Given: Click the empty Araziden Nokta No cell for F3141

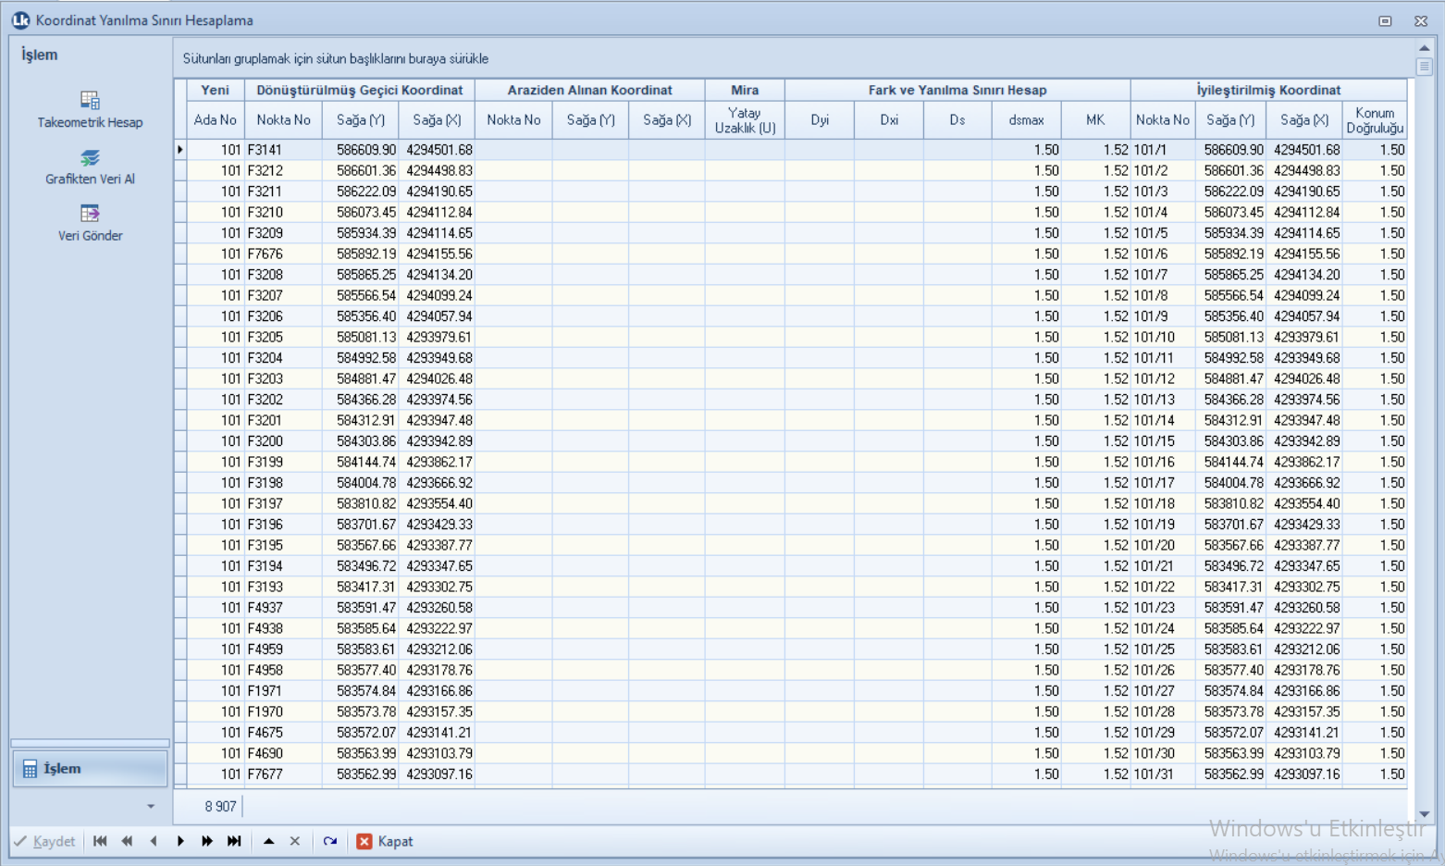Looking at the screenshot, I should click(513, 149).
